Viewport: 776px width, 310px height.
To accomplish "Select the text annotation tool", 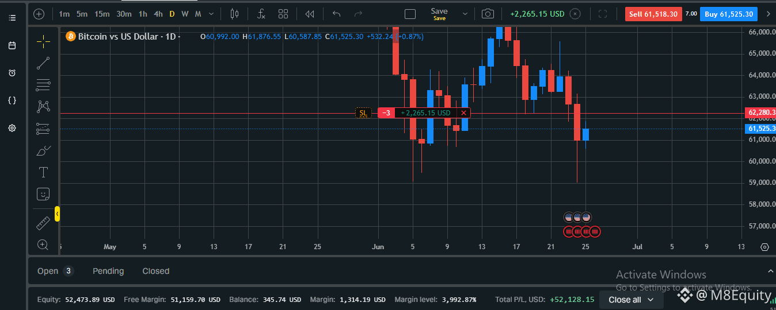I will coord(43,172).
